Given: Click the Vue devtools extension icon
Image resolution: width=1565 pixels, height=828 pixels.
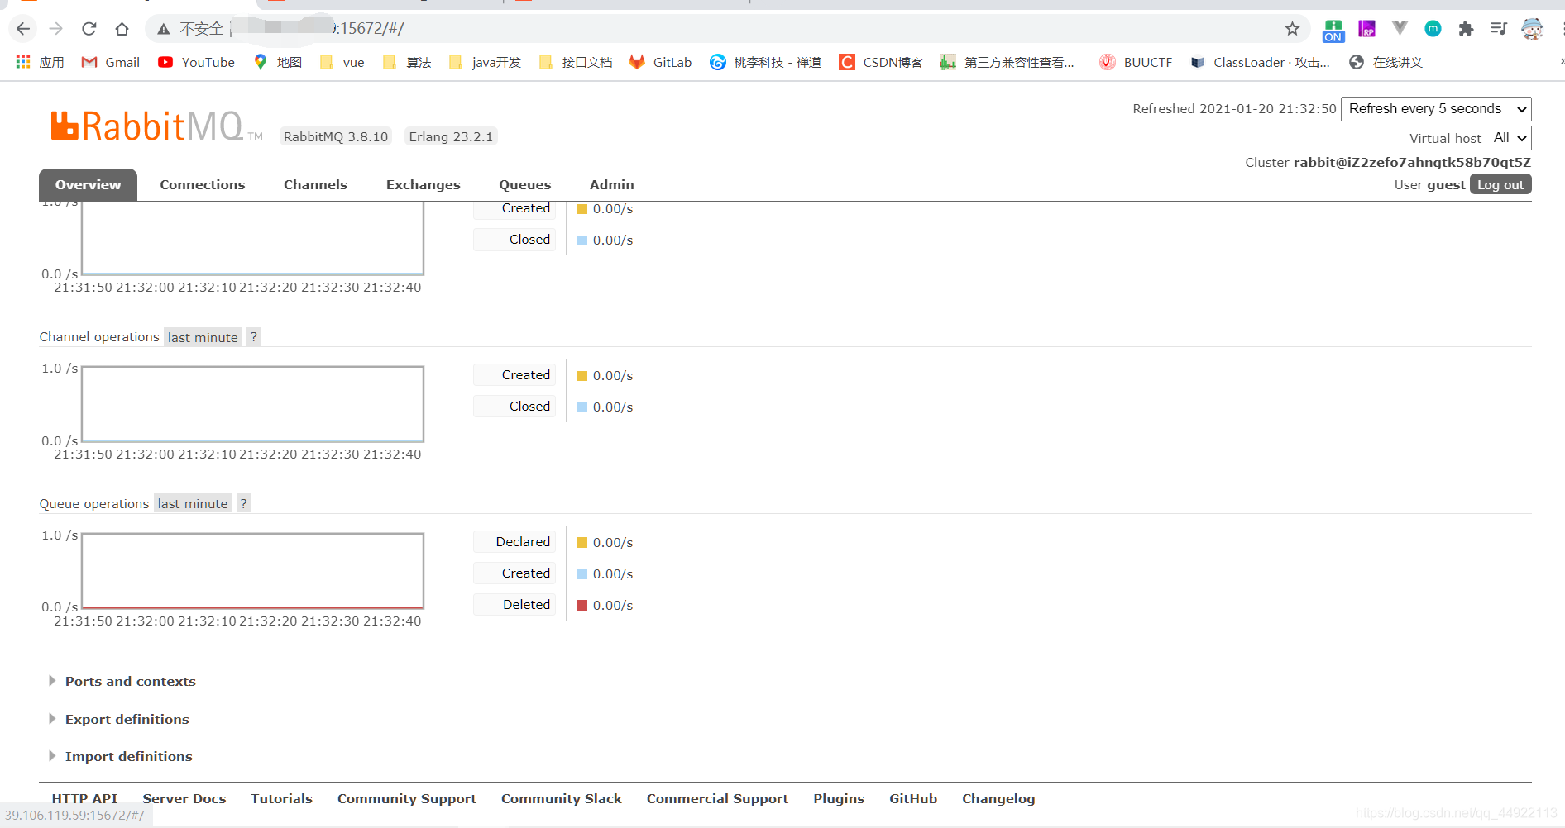Looking at the screenshot, I should (x=1400, y=28).
